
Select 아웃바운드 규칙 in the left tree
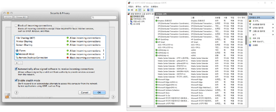[x=140, y=19]
